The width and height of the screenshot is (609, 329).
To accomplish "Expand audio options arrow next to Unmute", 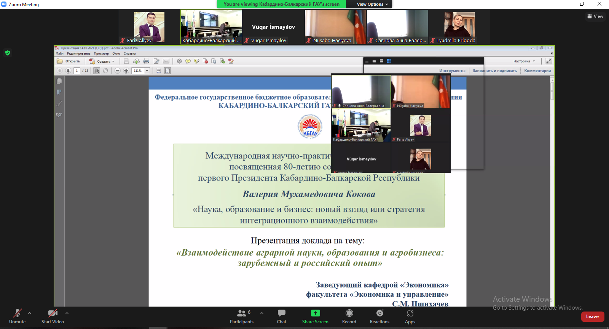I will click(x=30, y=313).
